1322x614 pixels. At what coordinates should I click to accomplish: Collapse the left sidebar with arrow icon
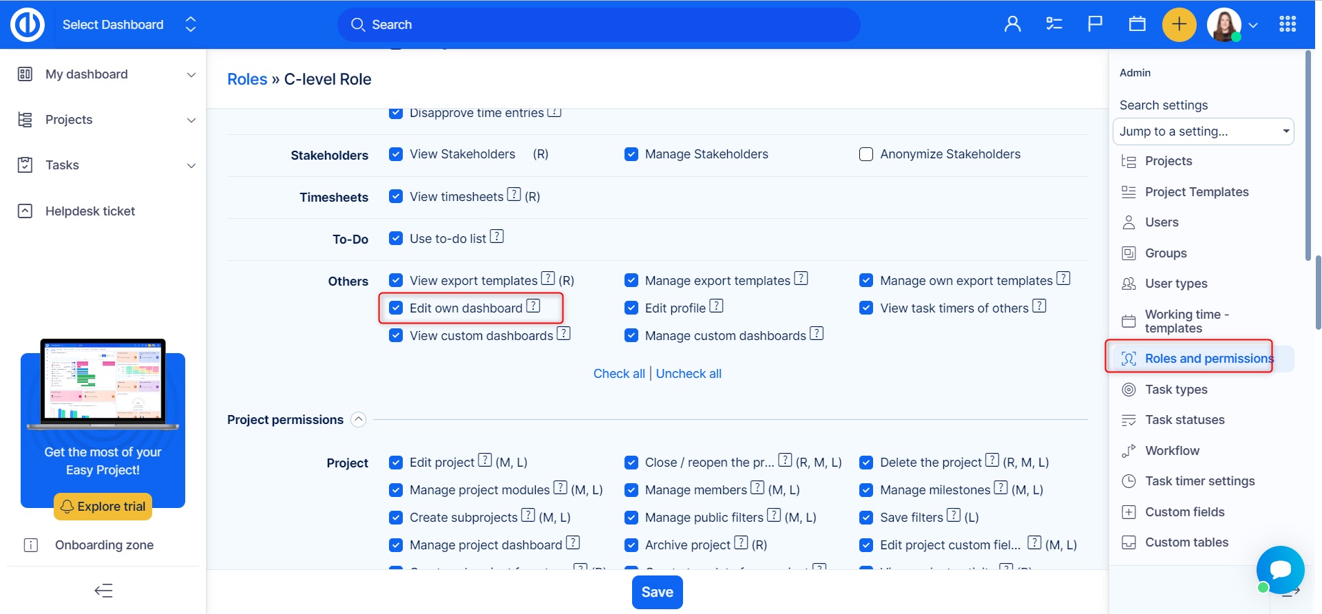103,591
